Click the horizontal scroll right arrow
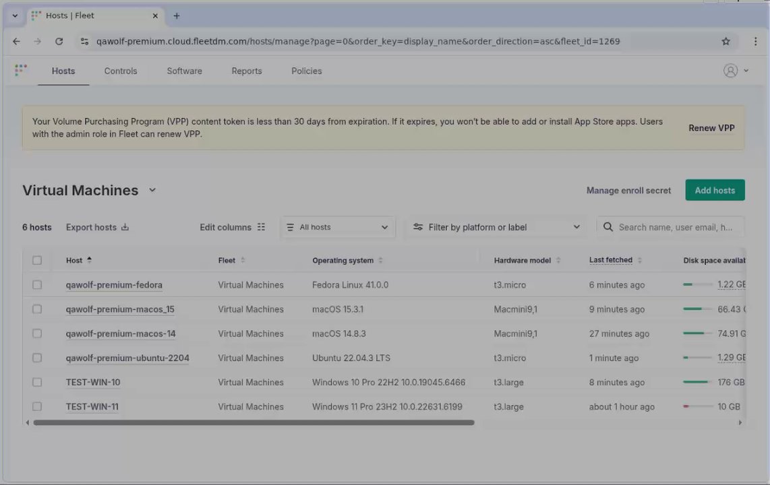 [740, 422]
